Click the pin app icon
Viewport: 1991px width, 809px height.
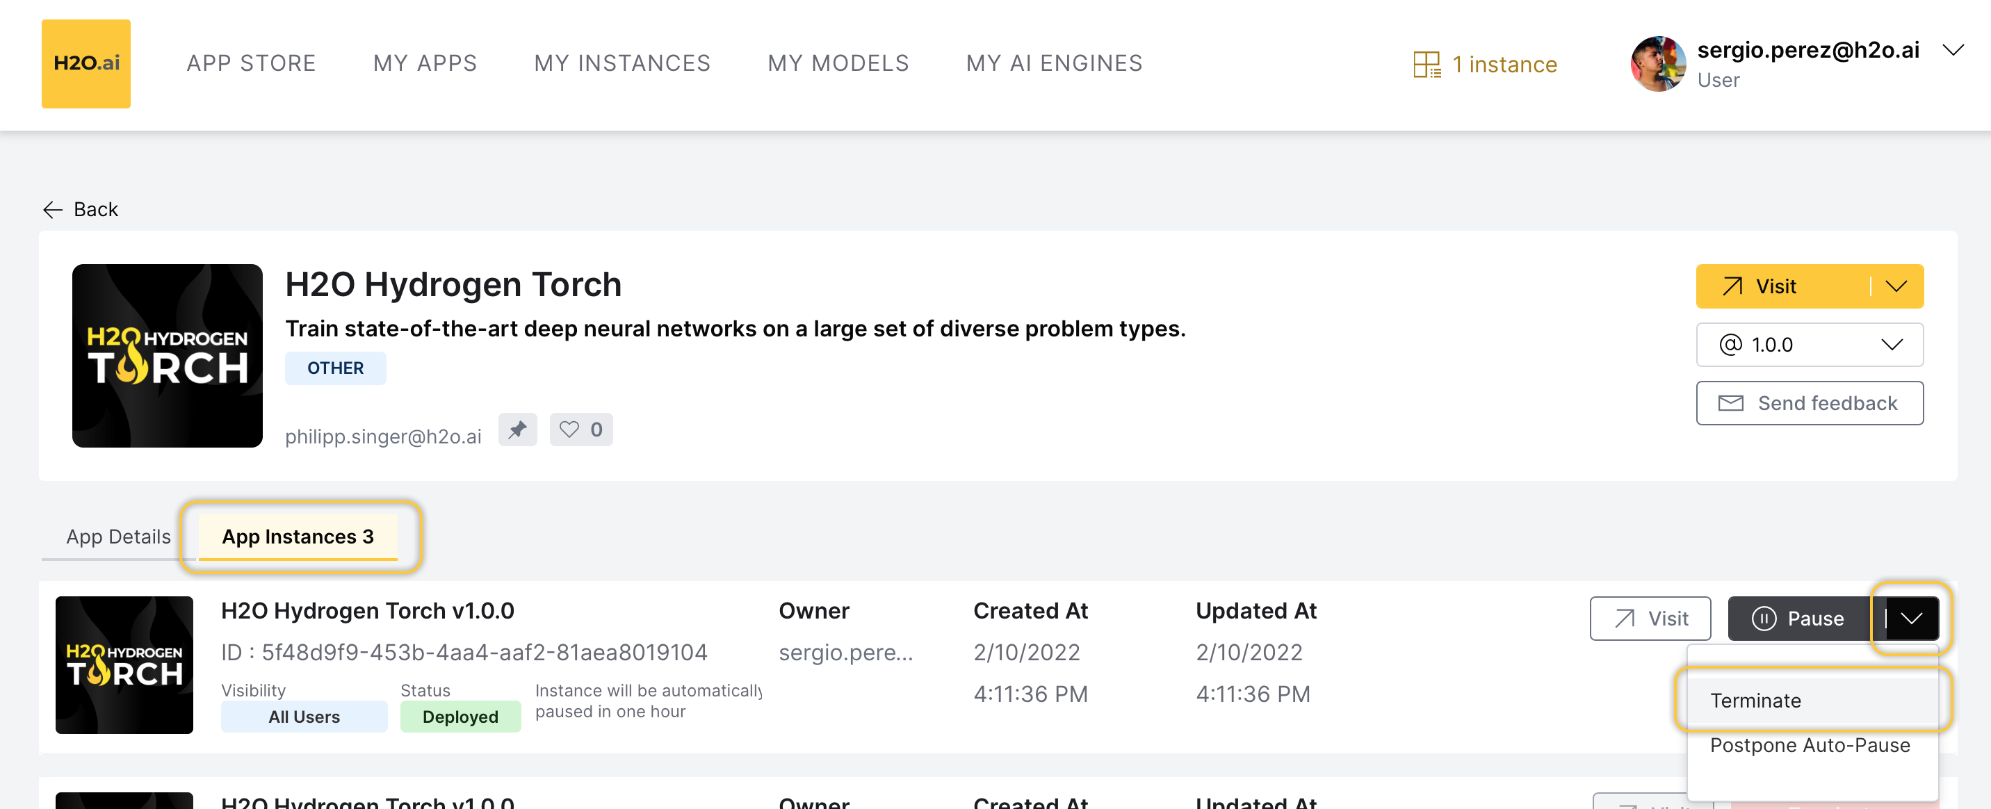[x=517, y=429]
